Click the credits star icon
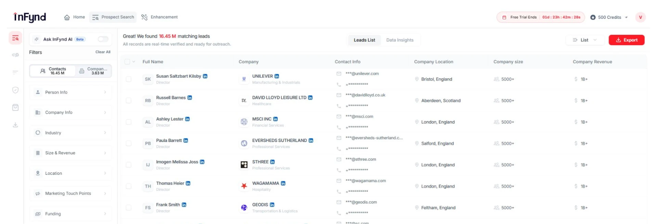 click(x=593, y=17)
